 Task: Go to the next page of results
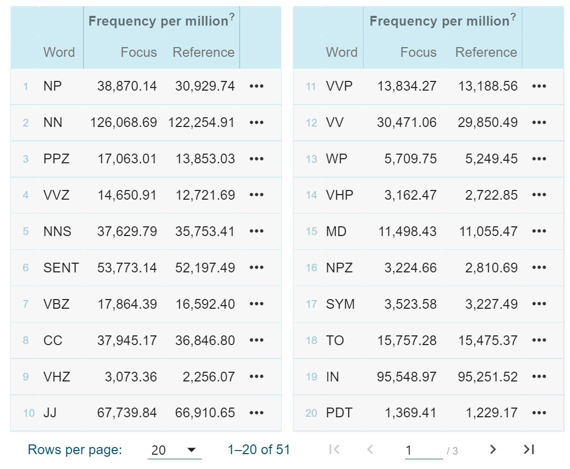[493, 450]
